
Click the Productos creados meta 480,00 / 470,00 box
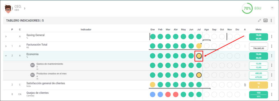pyautogui.click(x=259, y=75)
